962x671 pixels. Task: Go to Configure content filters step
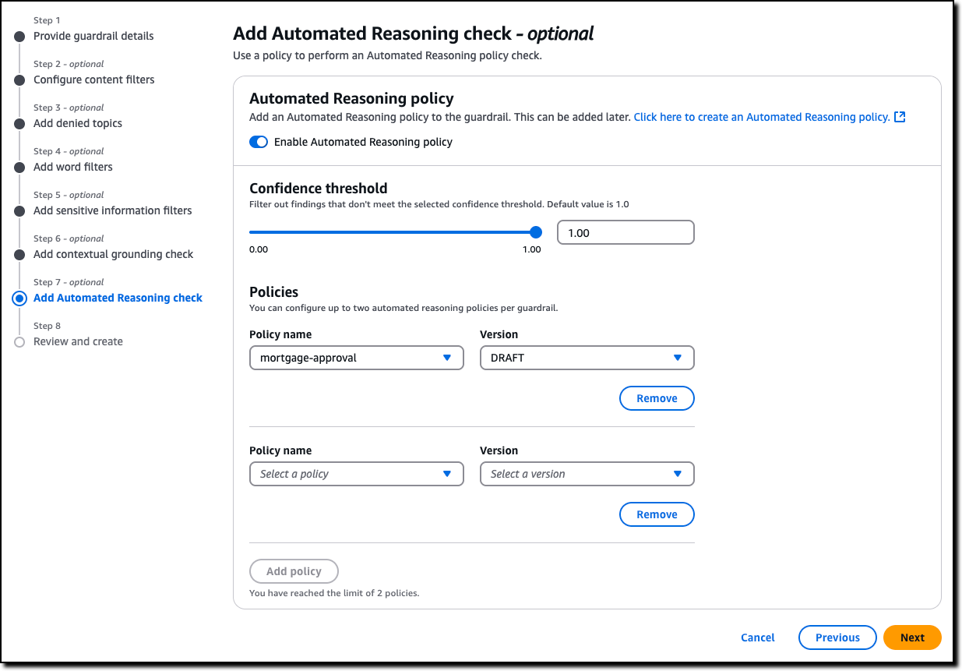(x=94, y=79)
